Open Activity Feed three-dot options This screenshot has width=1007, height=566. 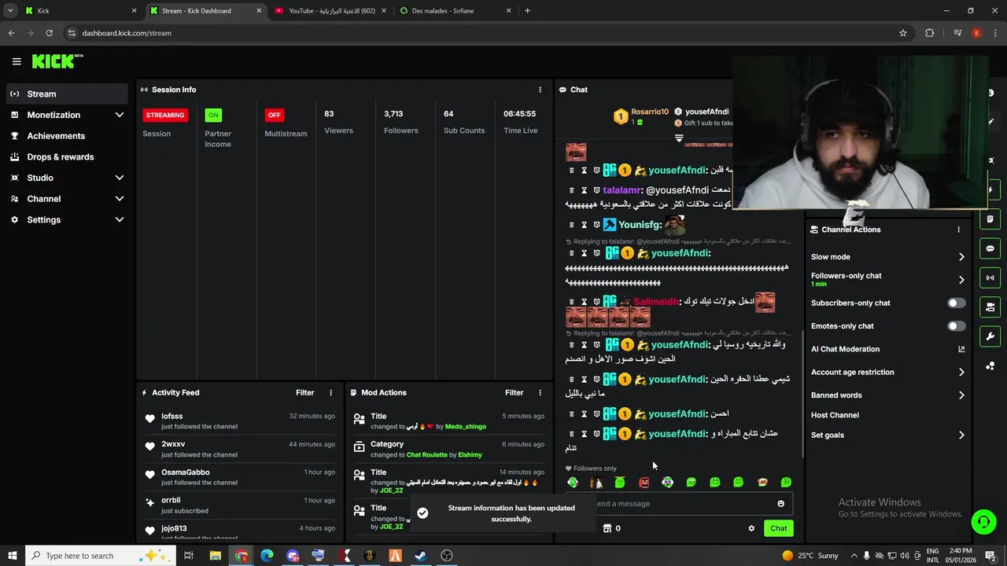(x=330, y=392)
